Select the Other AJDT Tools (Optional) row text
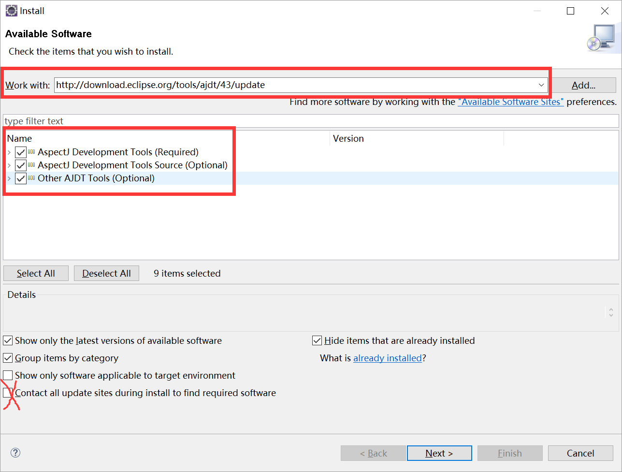This screenshot has height=472, width=622. pyautogui.click(x=96, y=178)
